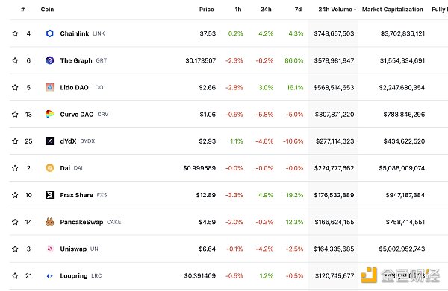Click the Dai orange coin icon

50,168
